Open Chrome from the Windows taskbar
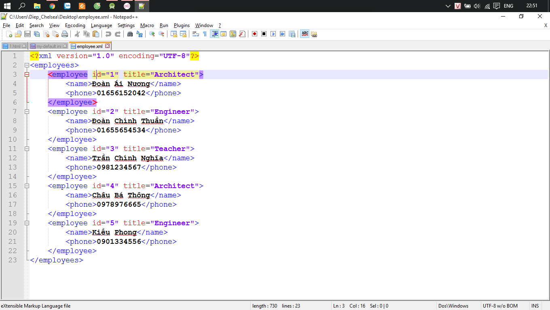Viewport: 550px width, 310px height. 52,6
